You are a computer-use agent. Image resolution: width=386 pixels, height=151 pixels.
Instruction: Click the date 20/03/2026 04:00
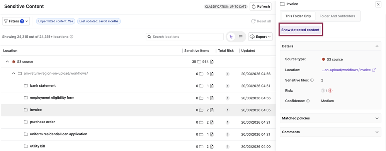[256, 147]
